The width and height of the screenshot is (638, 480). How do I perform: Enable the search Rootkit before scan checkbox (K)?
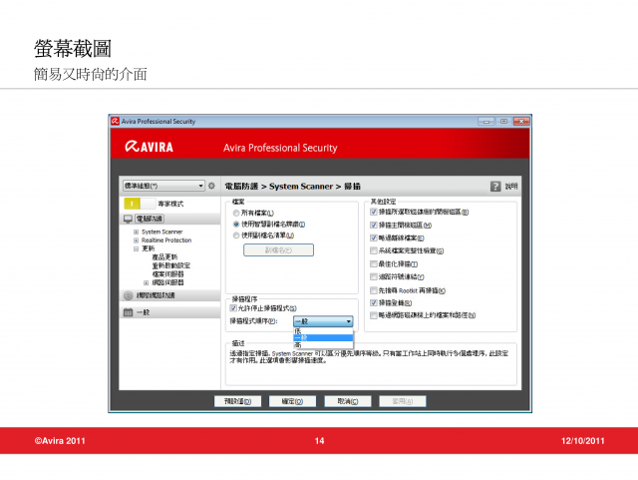tap(373, 290)
